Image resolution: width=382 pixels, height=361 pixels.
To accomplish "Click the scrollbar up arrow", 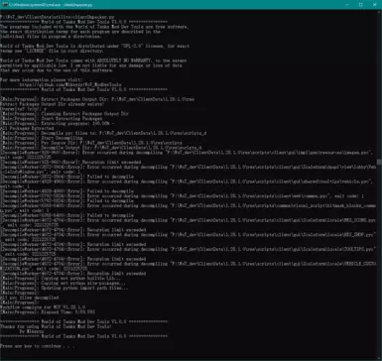I will (x=379, y=12).
